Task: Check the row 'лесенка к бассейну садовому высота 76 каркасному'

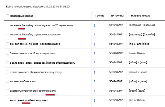Action: pyautogui.click(x=7, y=25)
